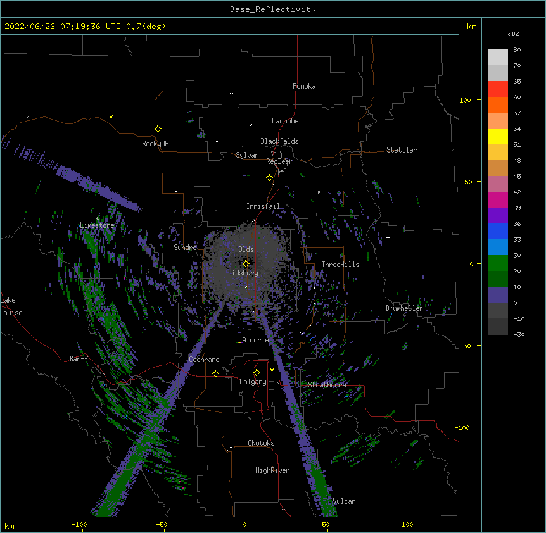Choose the magenta 42–39 dBZ legend swatch
This screenshot has width=546, height=533.
point(498,199)
